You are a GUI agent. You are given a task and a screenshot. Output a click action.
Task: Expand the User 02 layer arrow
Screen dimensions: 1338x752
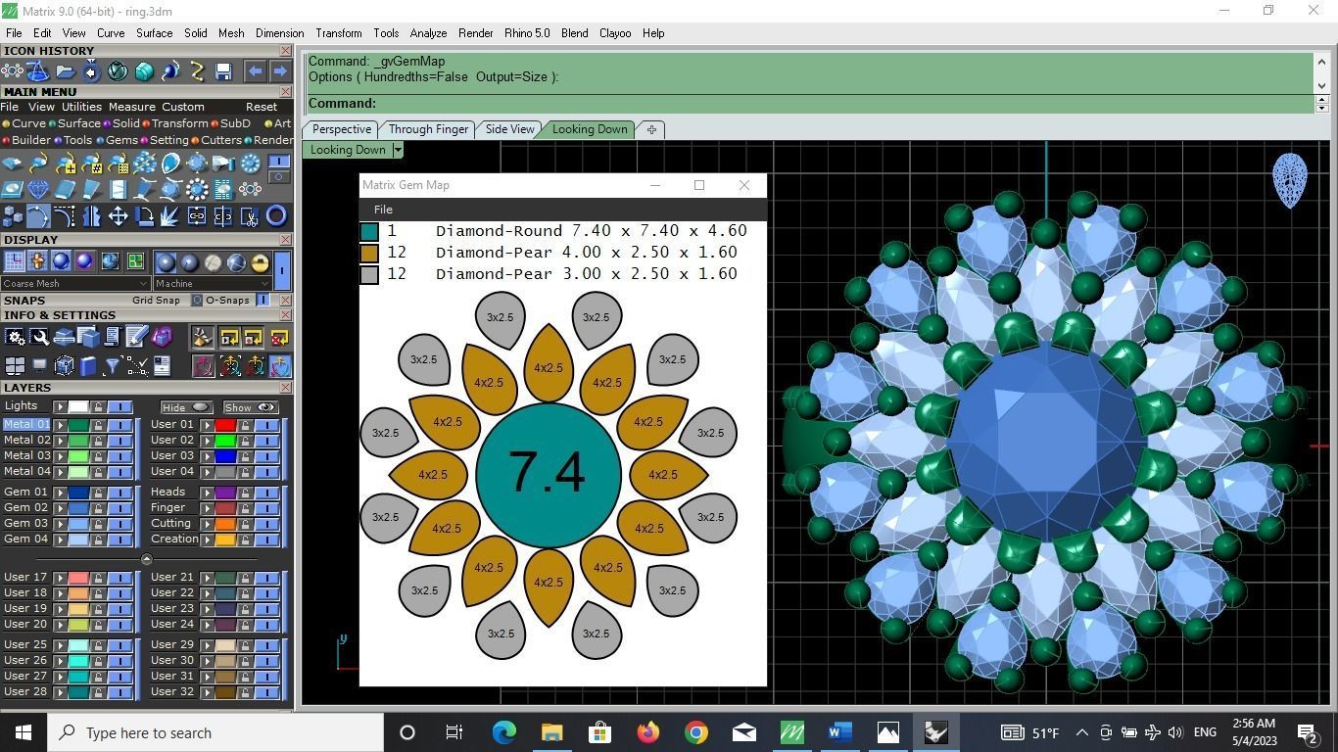(x=208, y=440)
